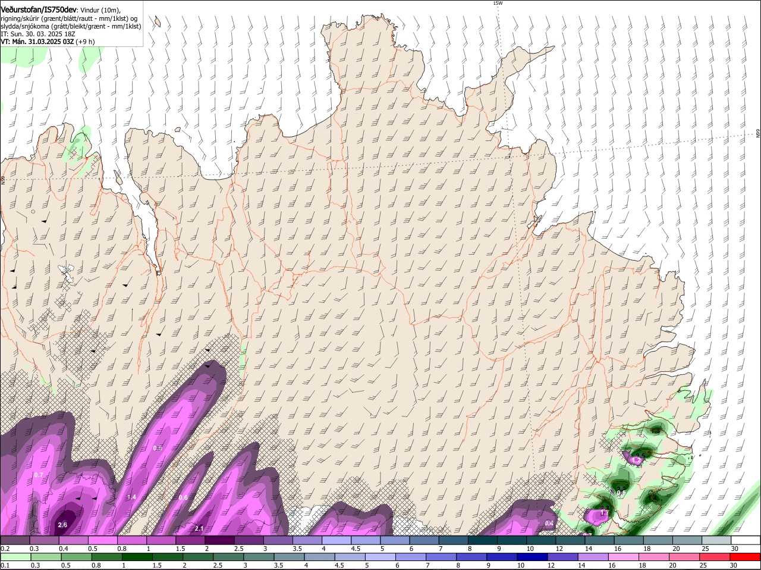
Task: Click the white 30 swatch, upper legend
Action: (x=745, y=540)
